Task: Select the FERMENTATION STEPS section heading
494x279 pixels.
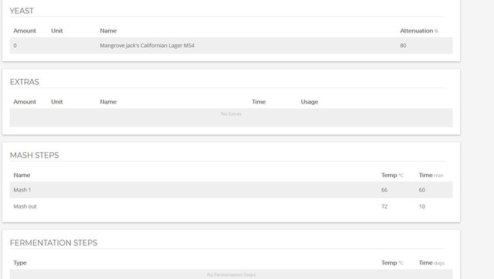Action: tap(53, 243)
